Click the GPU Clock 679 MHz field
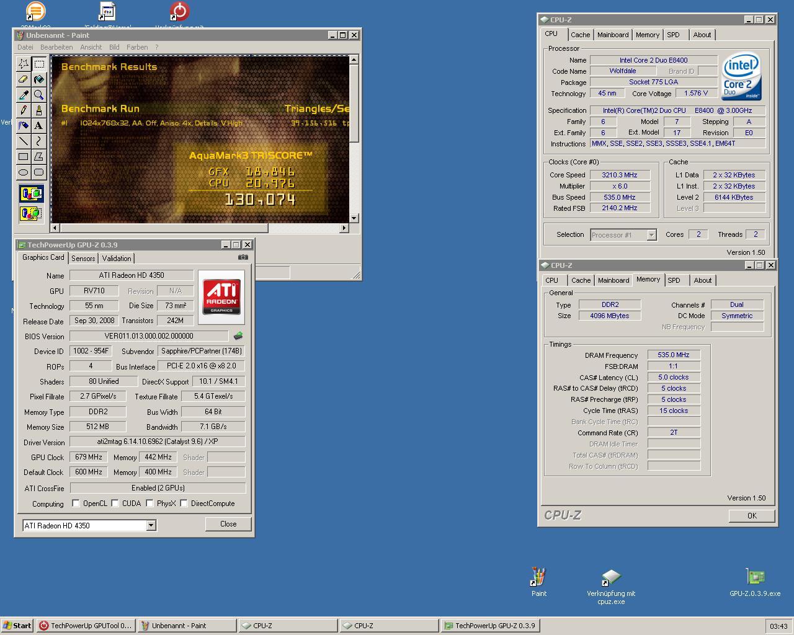The width and height of the screenshot is (794, 635). point(88,457)
